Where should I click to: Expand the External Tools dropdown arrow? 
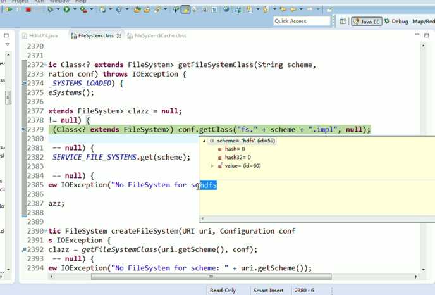[92, 9]
